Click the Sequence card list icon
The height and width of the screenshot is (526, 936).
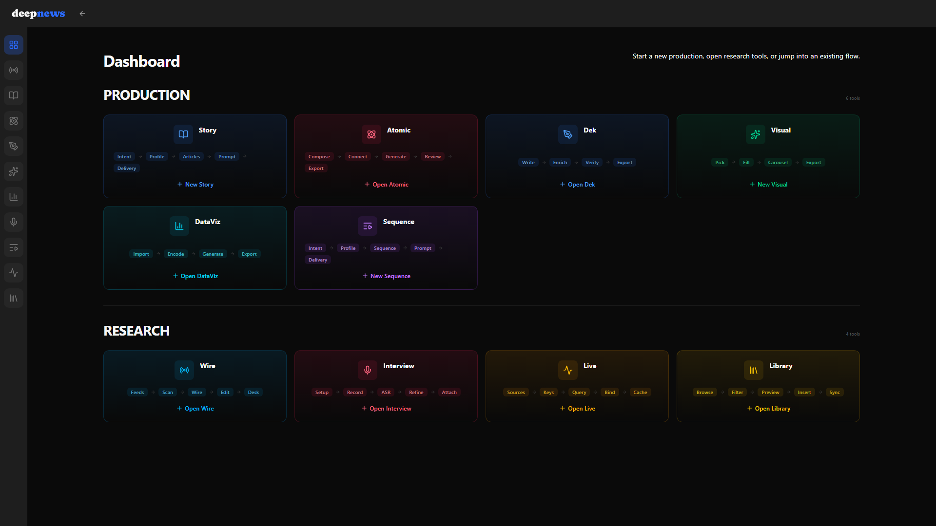[368, 226]
